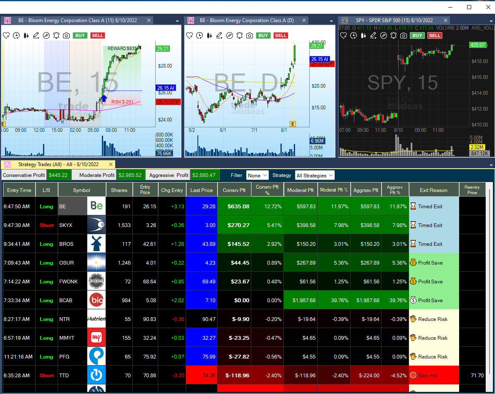This screenshot has height=394, width=495.
Task: Set alert bell on SPY chart
Action: pos(394,35)
